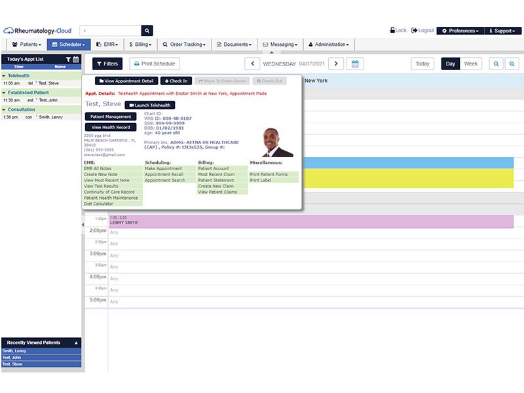524x393 pixels.
Task: Go to previous day with left arrow
Action: tap(252, 64)
